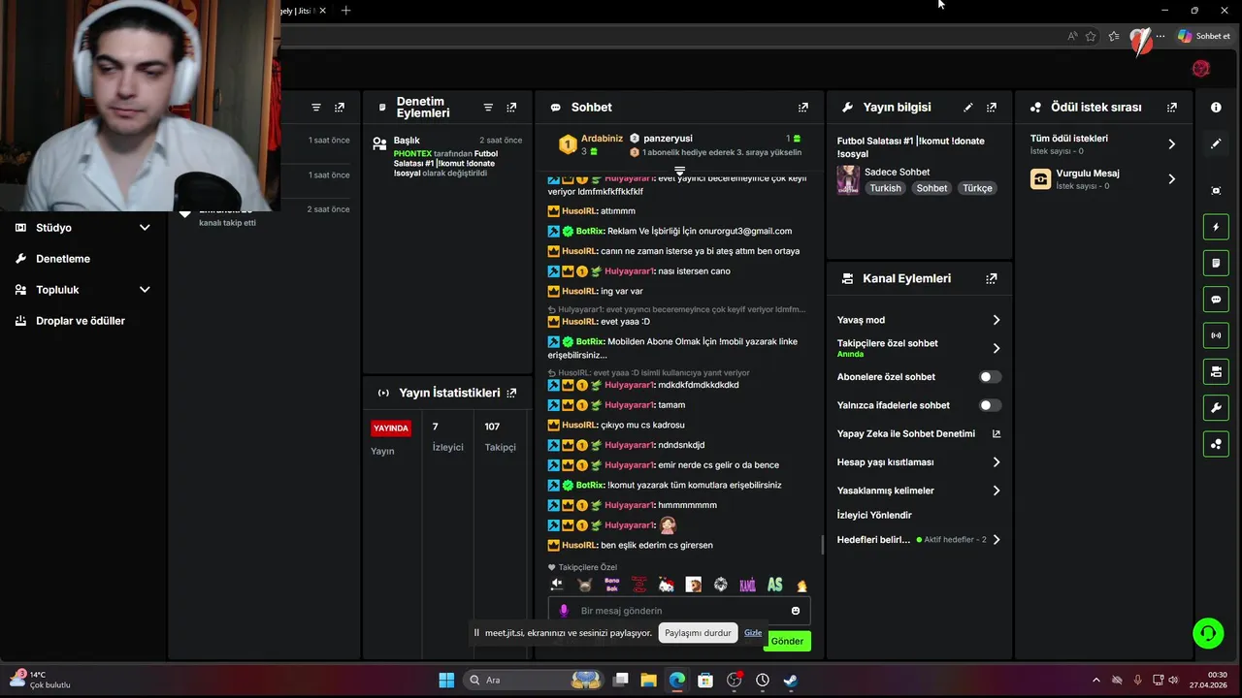Toggle Abonelere özel sohbet switch
The width and height of the screenshot is (1242, 698).
990,377
